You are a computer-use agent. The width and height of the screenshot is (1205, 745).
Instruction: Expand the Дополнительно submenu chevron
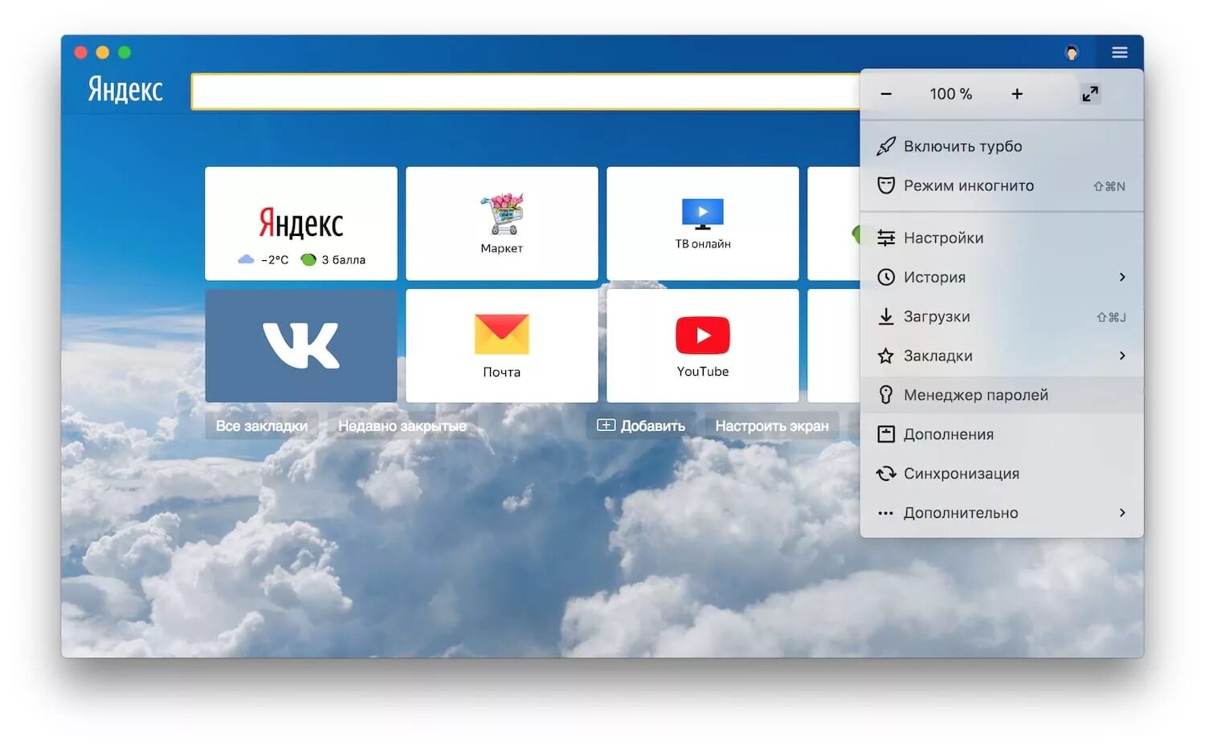(x=1122, y=513)
